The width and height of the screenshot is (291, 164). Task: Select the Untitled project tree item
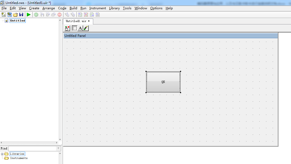coord(18,21)
